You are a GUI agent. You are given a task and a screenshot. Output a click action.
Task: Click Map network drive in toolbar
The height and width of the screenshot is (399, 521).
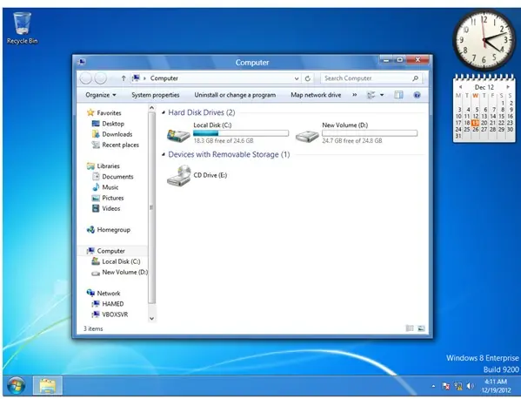[x=316, y=95]
